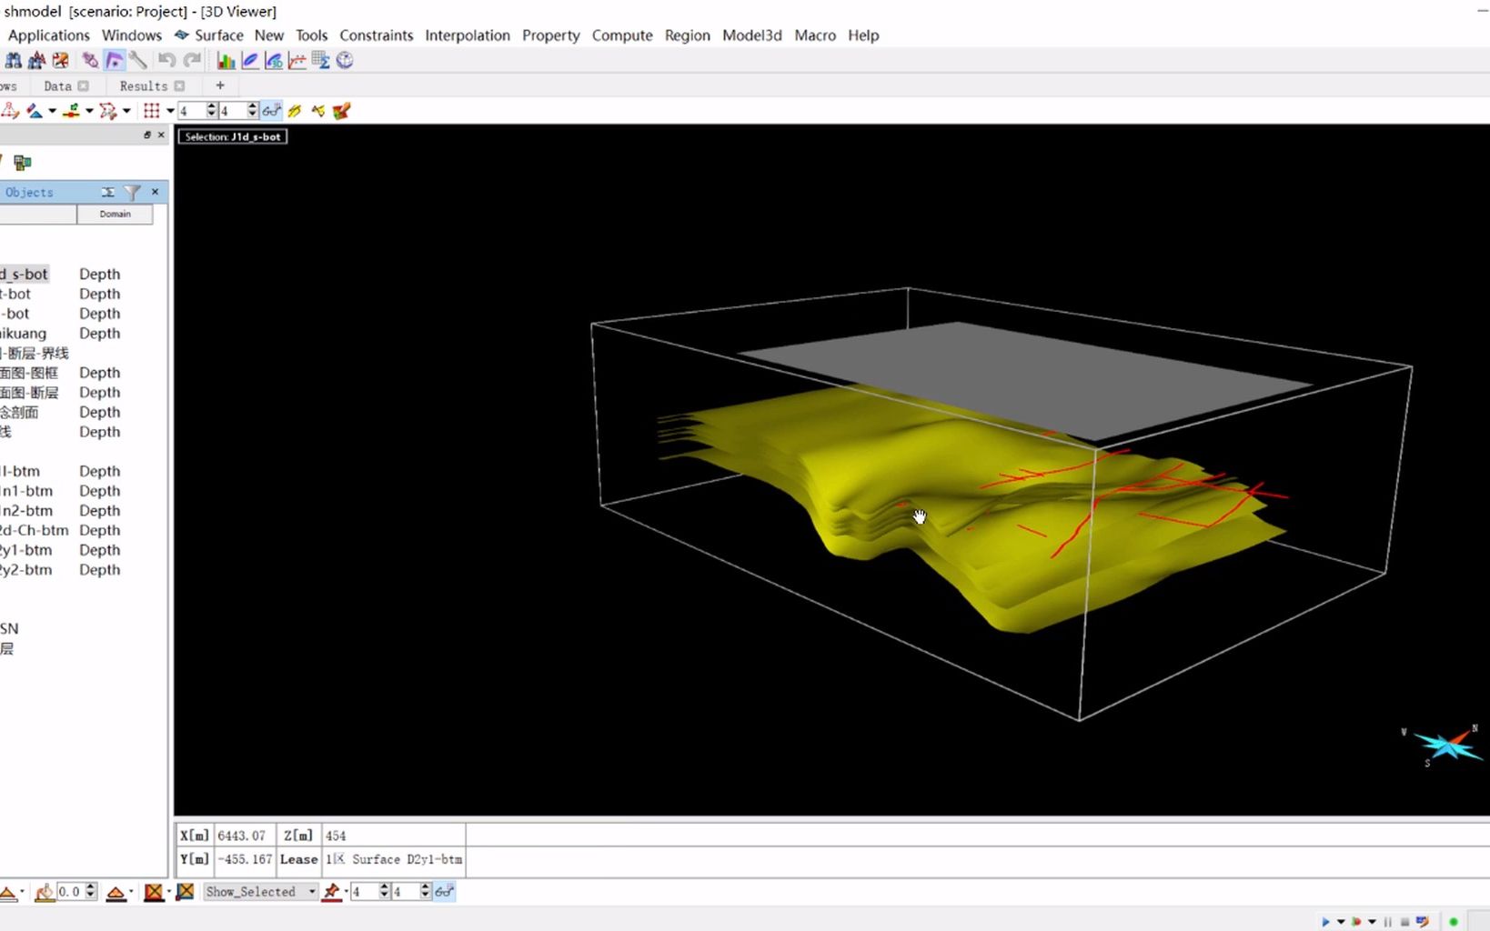The image size is (1490, 931).
Task: Click the globe icon in the main toolbar
Action: (345, 61)
